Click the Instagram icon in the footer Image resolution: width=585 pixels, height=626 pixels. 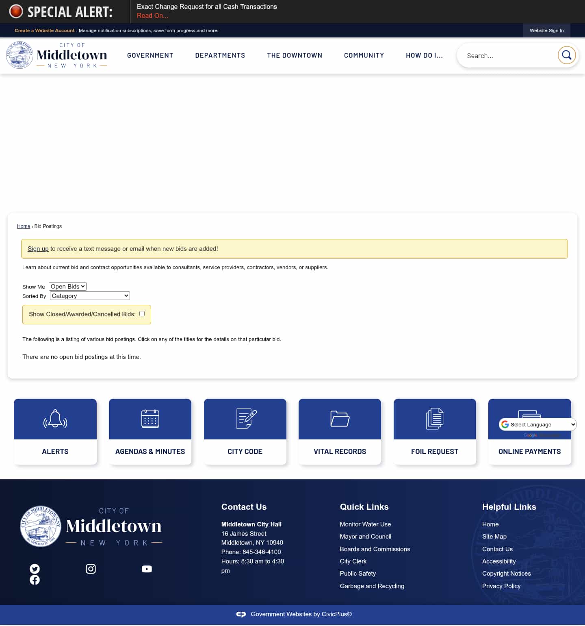pyautogui.click(x=91, y=569)
